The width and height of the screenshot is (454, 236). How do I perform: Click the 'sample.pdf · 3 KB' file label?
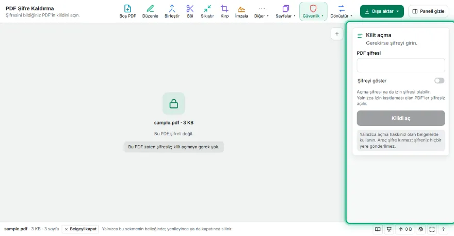pos(174,122)
